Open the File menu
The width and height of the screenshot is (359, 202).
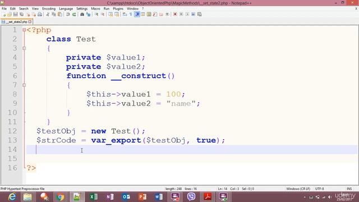click(4, 9)
